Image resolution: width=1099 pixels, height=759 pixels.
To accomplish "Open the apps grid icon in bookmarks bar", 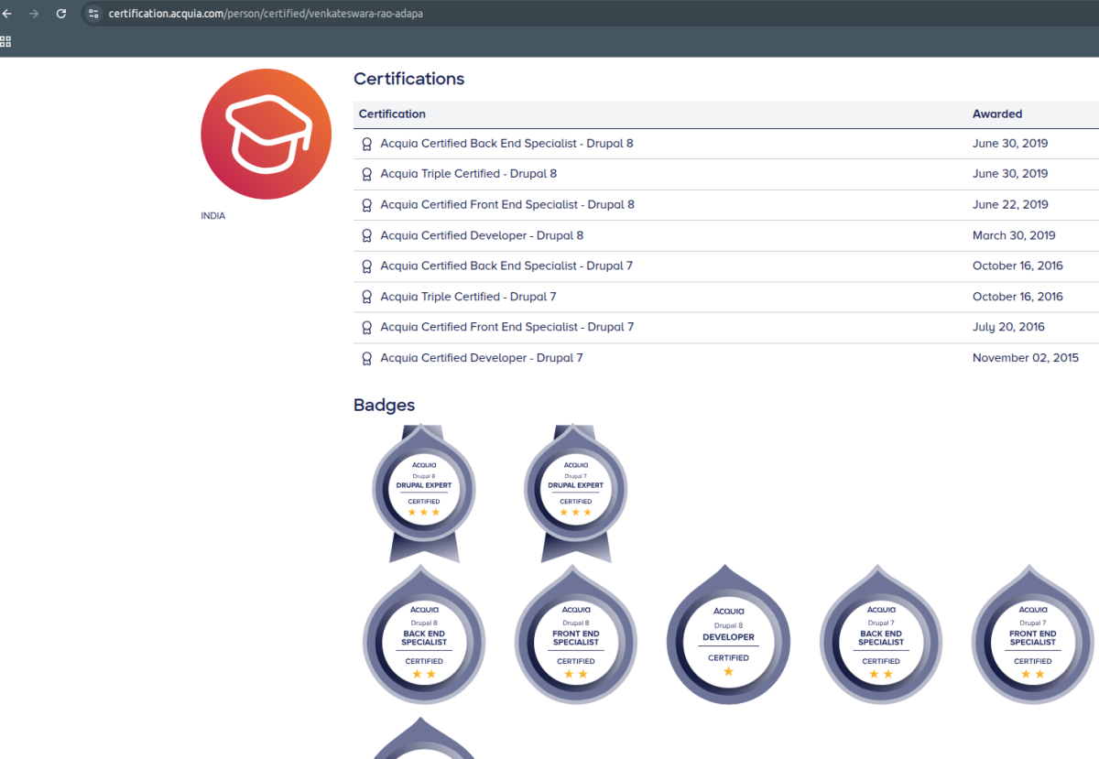I will [x=5, y=41].
